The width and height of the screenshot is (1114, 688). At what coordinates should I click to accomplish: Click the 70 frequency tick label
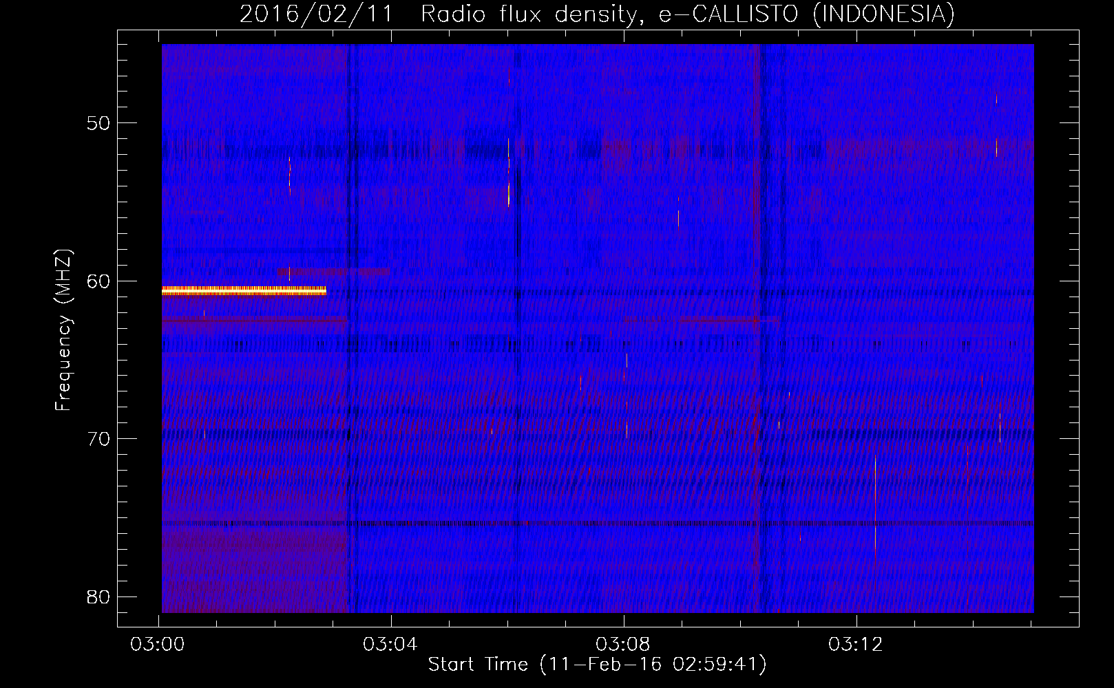(x=98, y=438)
